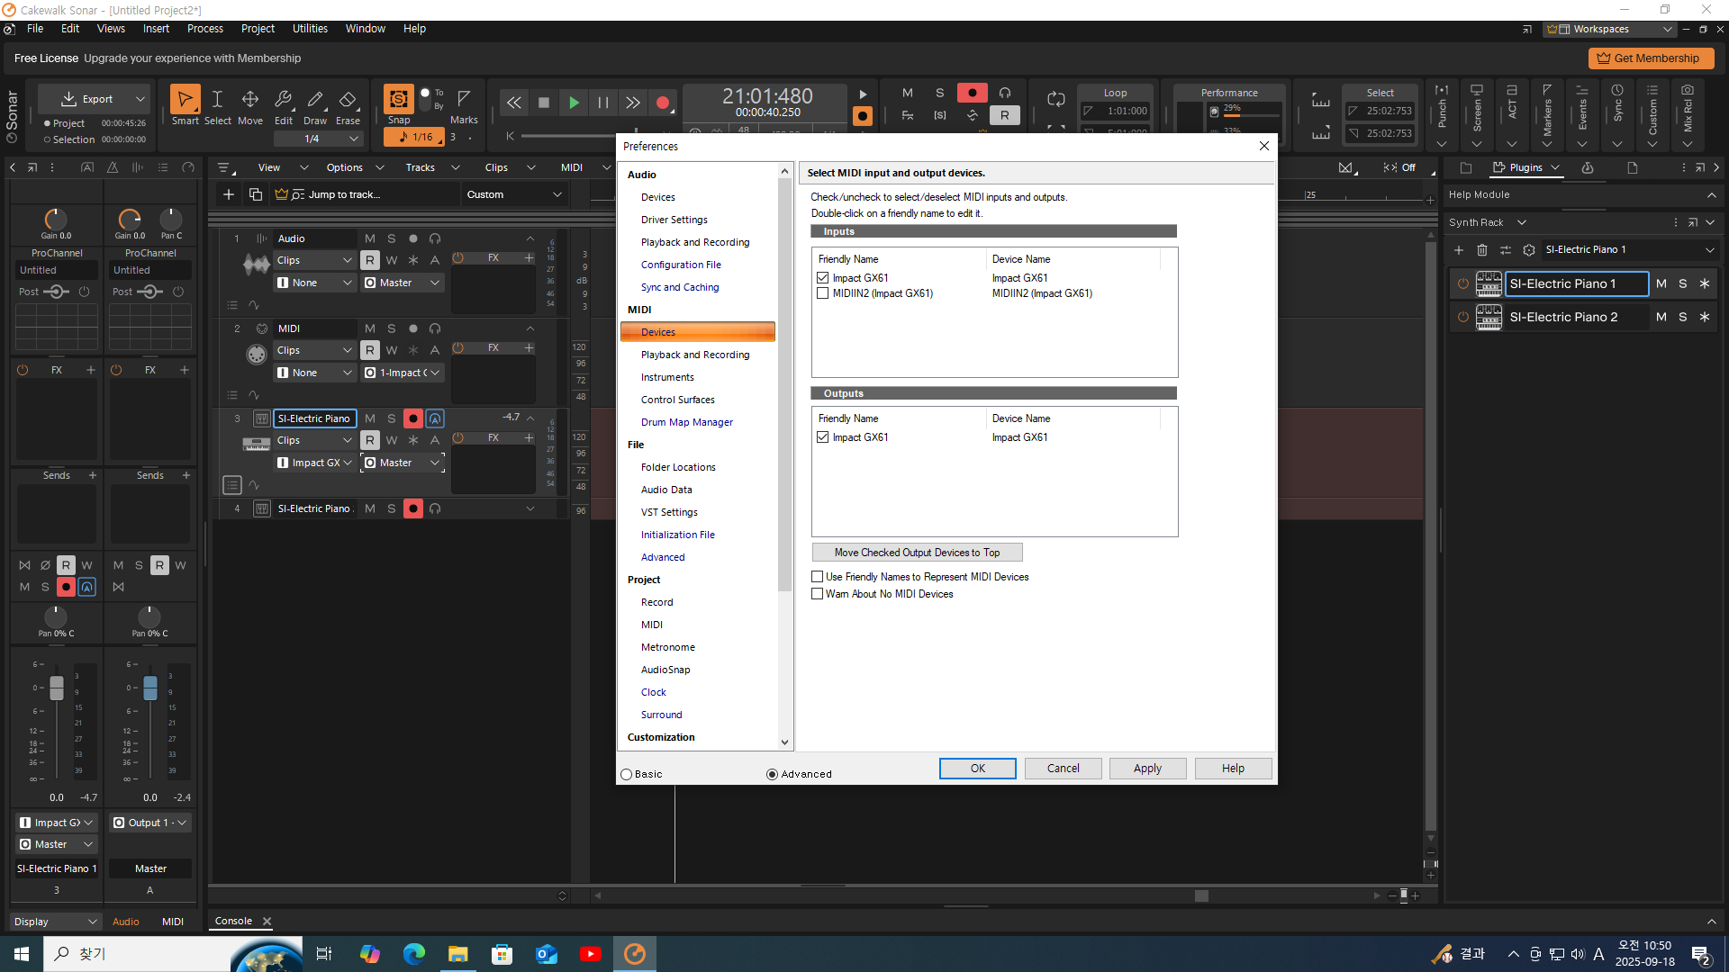This screenshot has height=972, width=1729.
Task: Enable Warn About No MIDI Devices
Action: point(818,594)
